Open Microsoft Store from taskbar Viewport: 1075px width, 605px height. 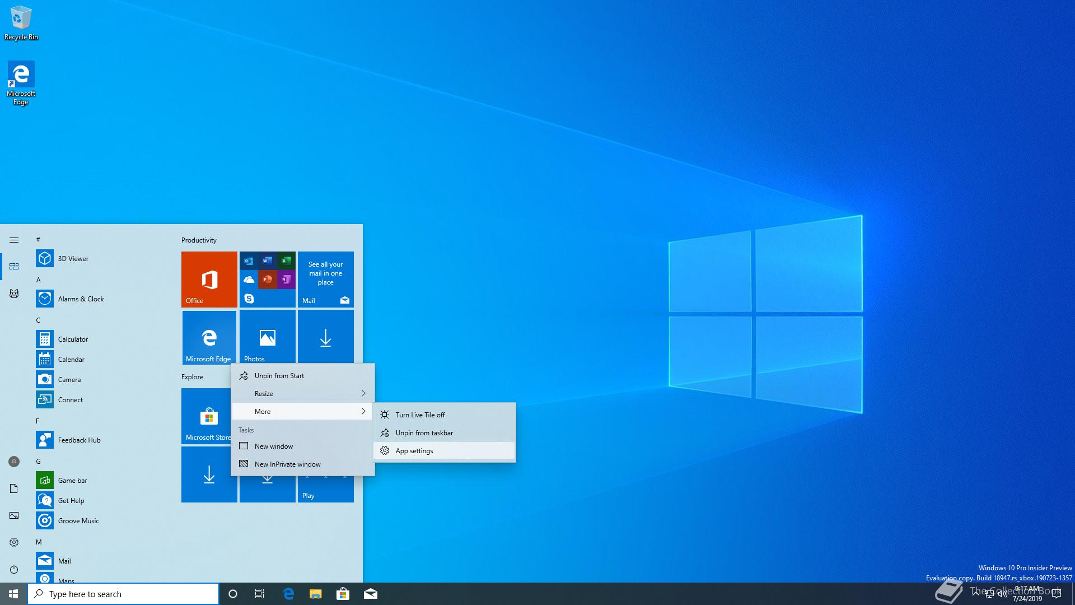pyautogui.click(x=343, y=594)
